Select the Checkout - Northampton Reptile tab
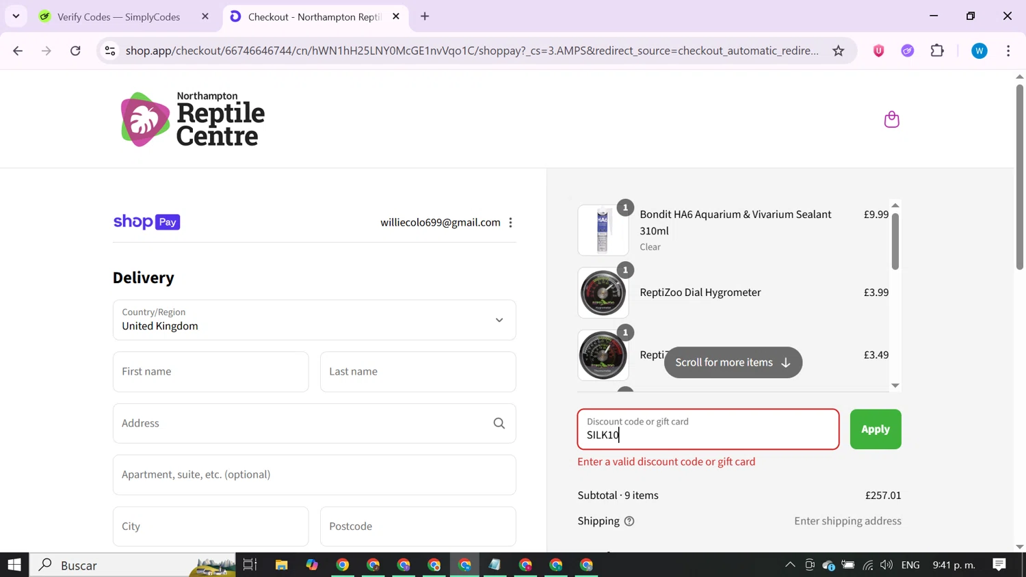Screen dimensions: 1026x577 (x=315, y=17)
